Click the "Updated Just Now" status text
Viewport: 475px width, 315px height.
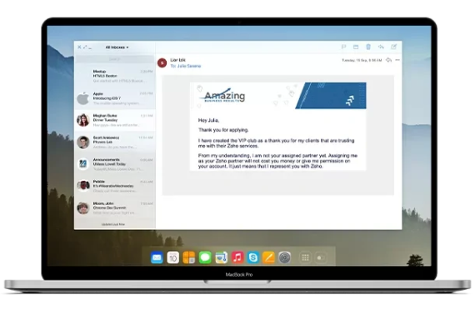point(113,224)
